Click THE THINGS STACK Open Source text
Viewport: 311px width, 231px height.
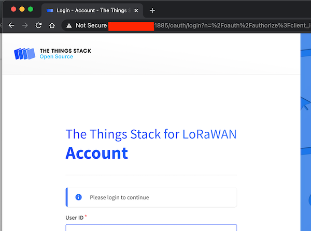[x=65, y=54]
